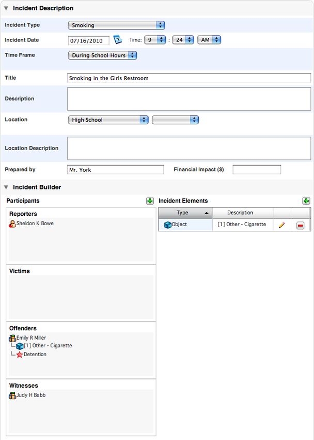314x440 pixels.
Task: Click the Financial Impact ($) field
Action: (x=257, y=170)
